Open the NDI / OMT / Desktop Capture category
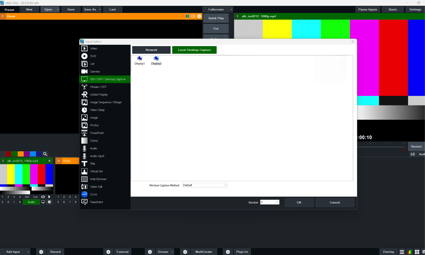Screen dimensions: 425x255 coord(105,79)
